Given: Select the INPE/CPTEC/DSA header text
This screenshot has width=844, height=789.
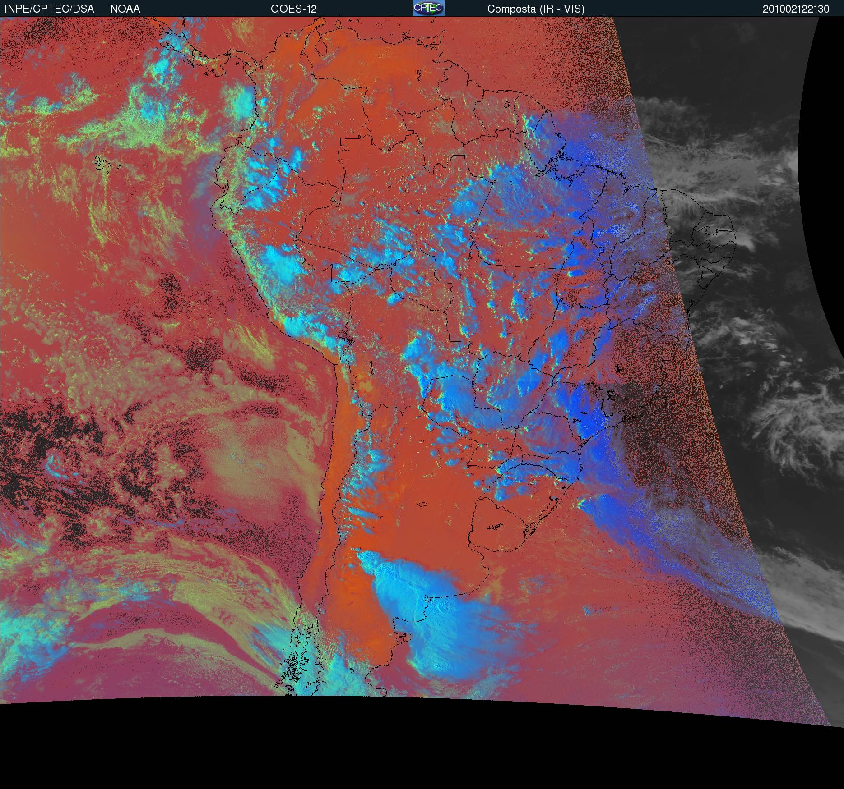Looking at the screenshot, I should pyautogui.click(x=49, y=9).
